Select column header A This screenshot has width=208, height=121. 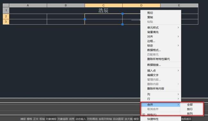pyautogui.click(x=28, y=5)
